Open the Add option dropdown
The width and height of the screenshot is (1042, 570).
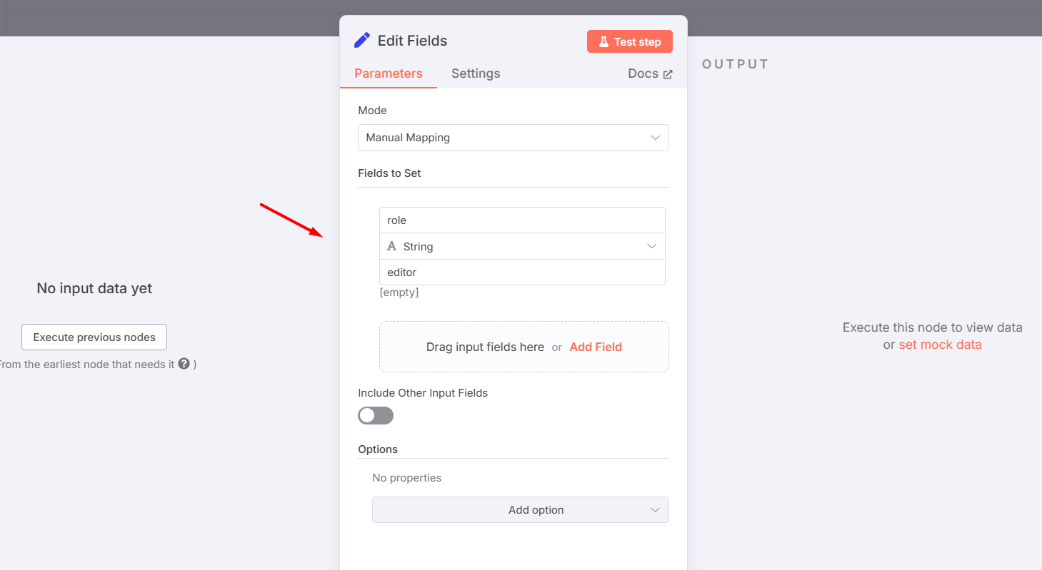(520, 510)
